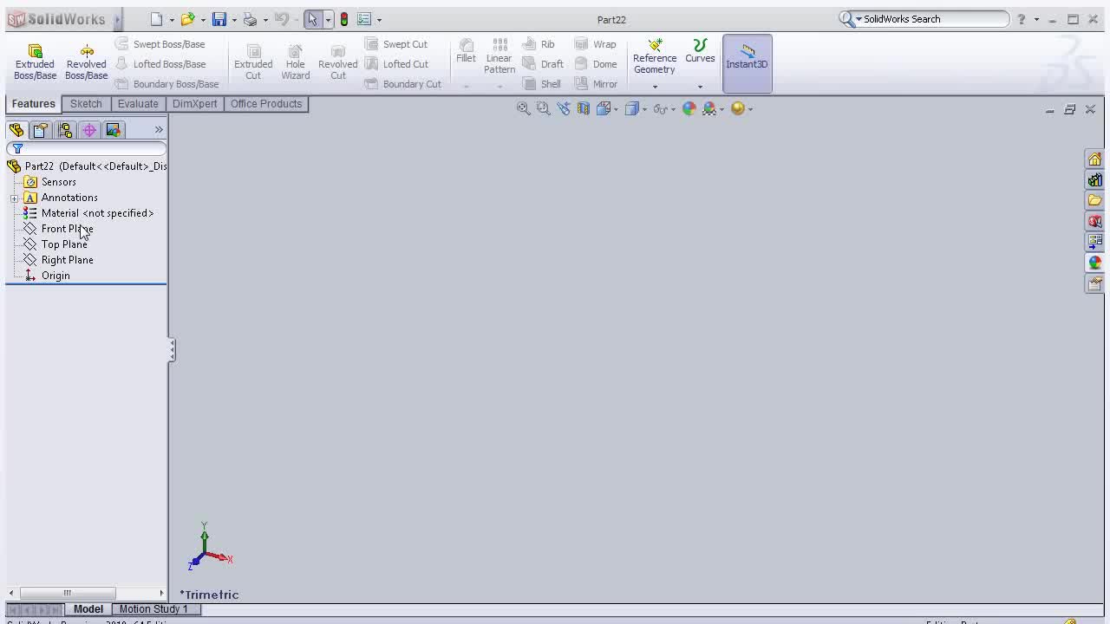Image resolution: width=1110 pixels, height=624 pixels.
Task: Click the Linear Pattern tool
Action: (499, 56)
